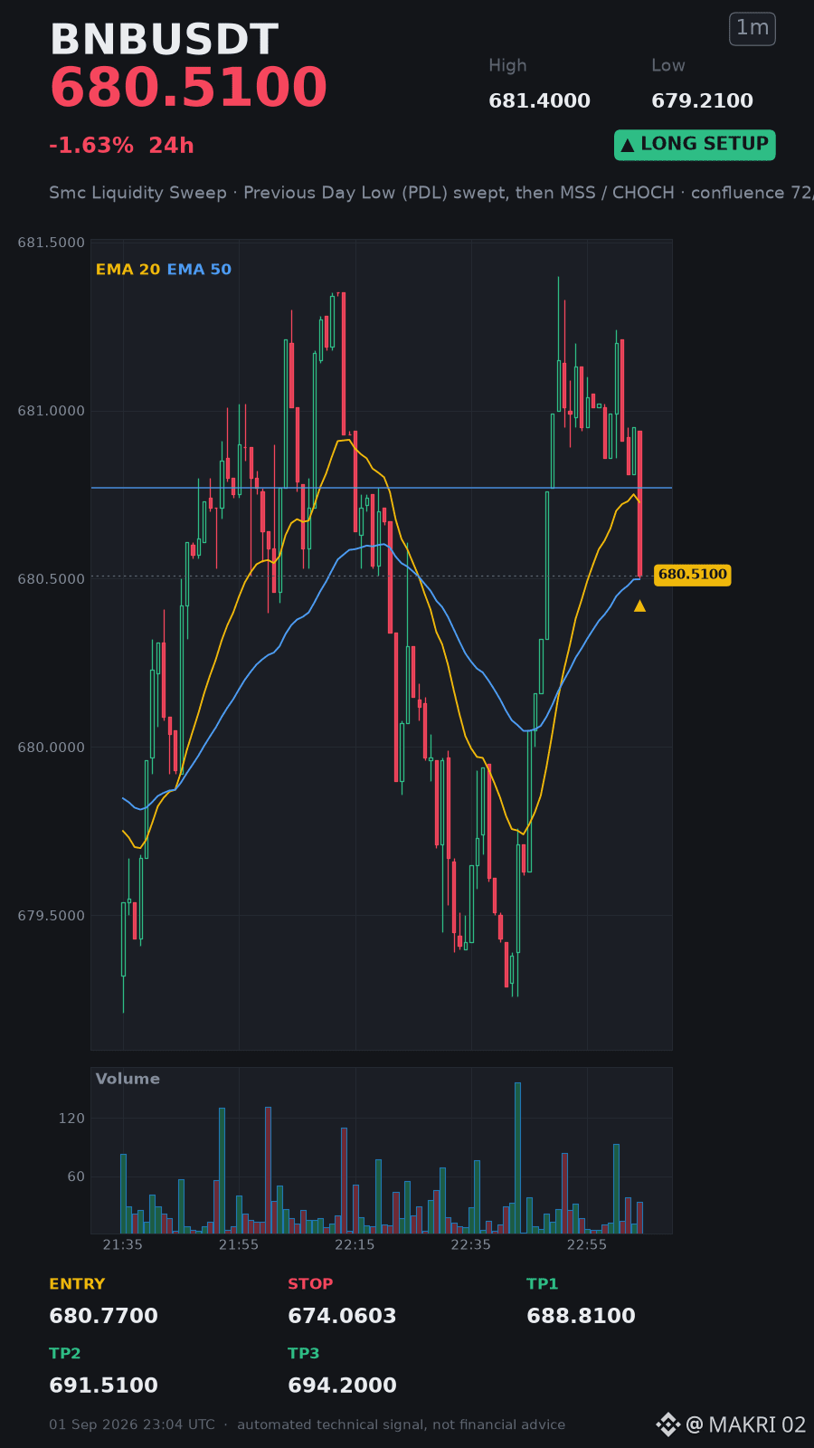Viewport: 814px width, 1448px height.
Task: Click the STOP price 674.0603
Action: coord(342,1316)
